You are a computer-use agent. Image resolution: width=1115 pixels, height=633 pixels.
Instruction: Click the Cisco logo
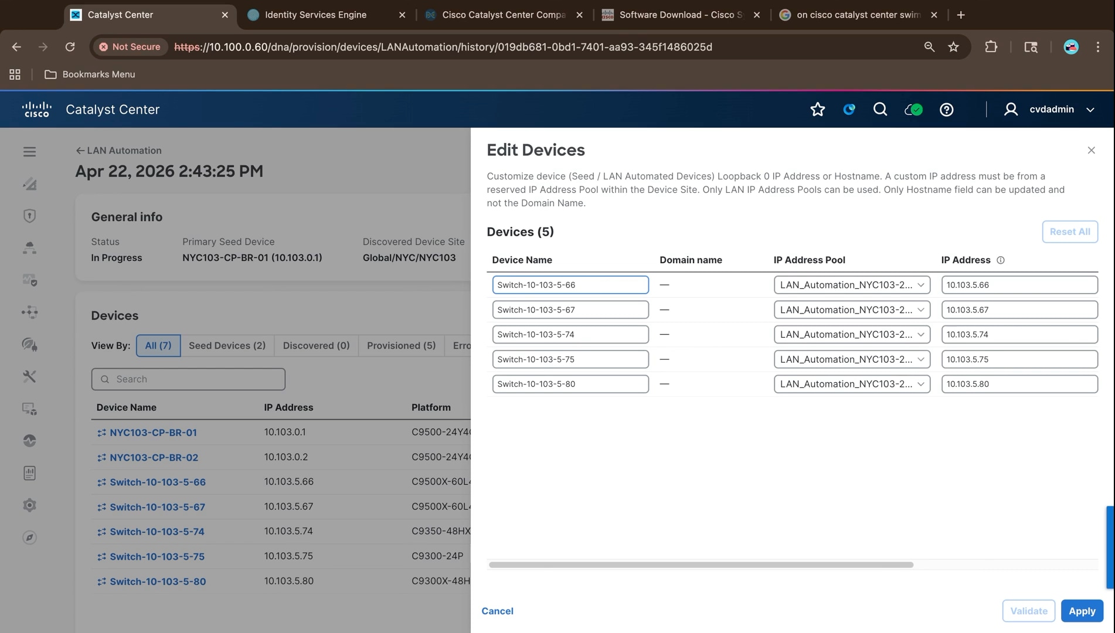(36, 110)
